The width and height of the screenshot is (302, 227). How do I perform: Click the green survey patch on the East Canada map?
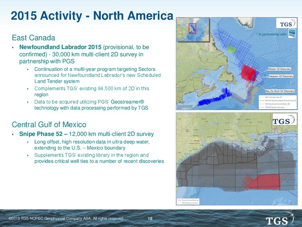[231, 49]
